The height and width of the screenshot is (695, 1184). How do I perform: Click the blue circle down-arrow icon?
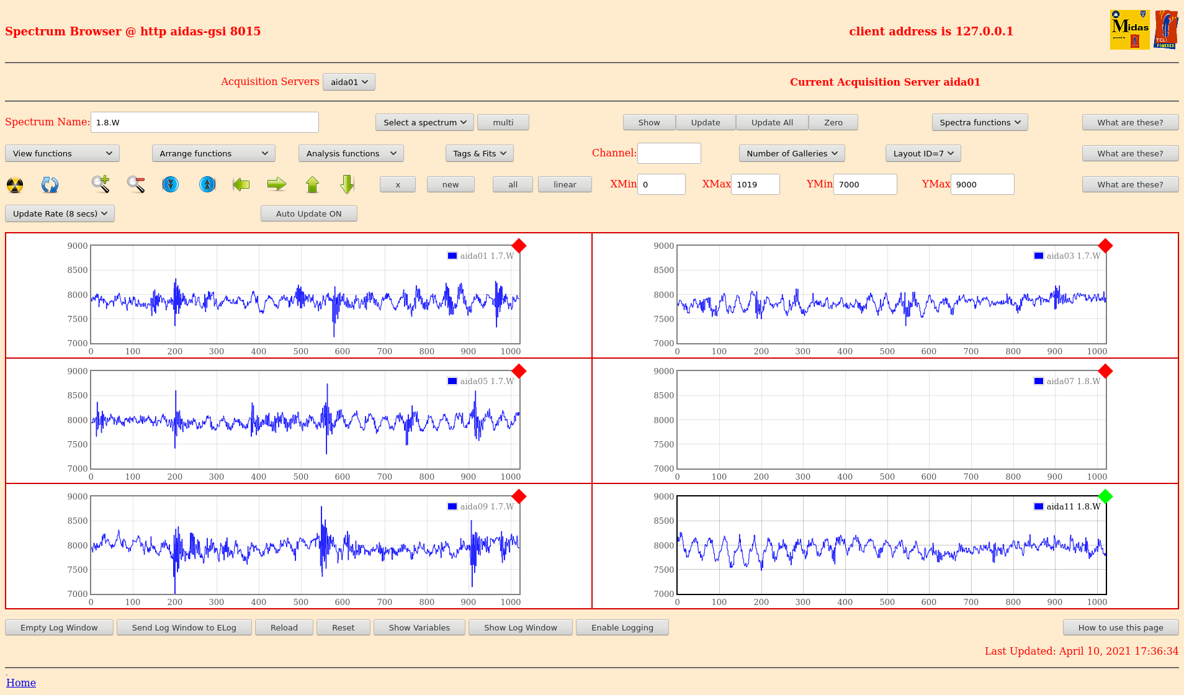pyautogui.click(x=171, y=184)
